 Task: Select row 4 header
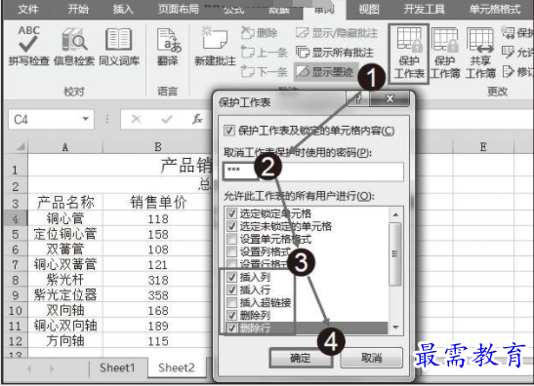[x=15, y=218]
